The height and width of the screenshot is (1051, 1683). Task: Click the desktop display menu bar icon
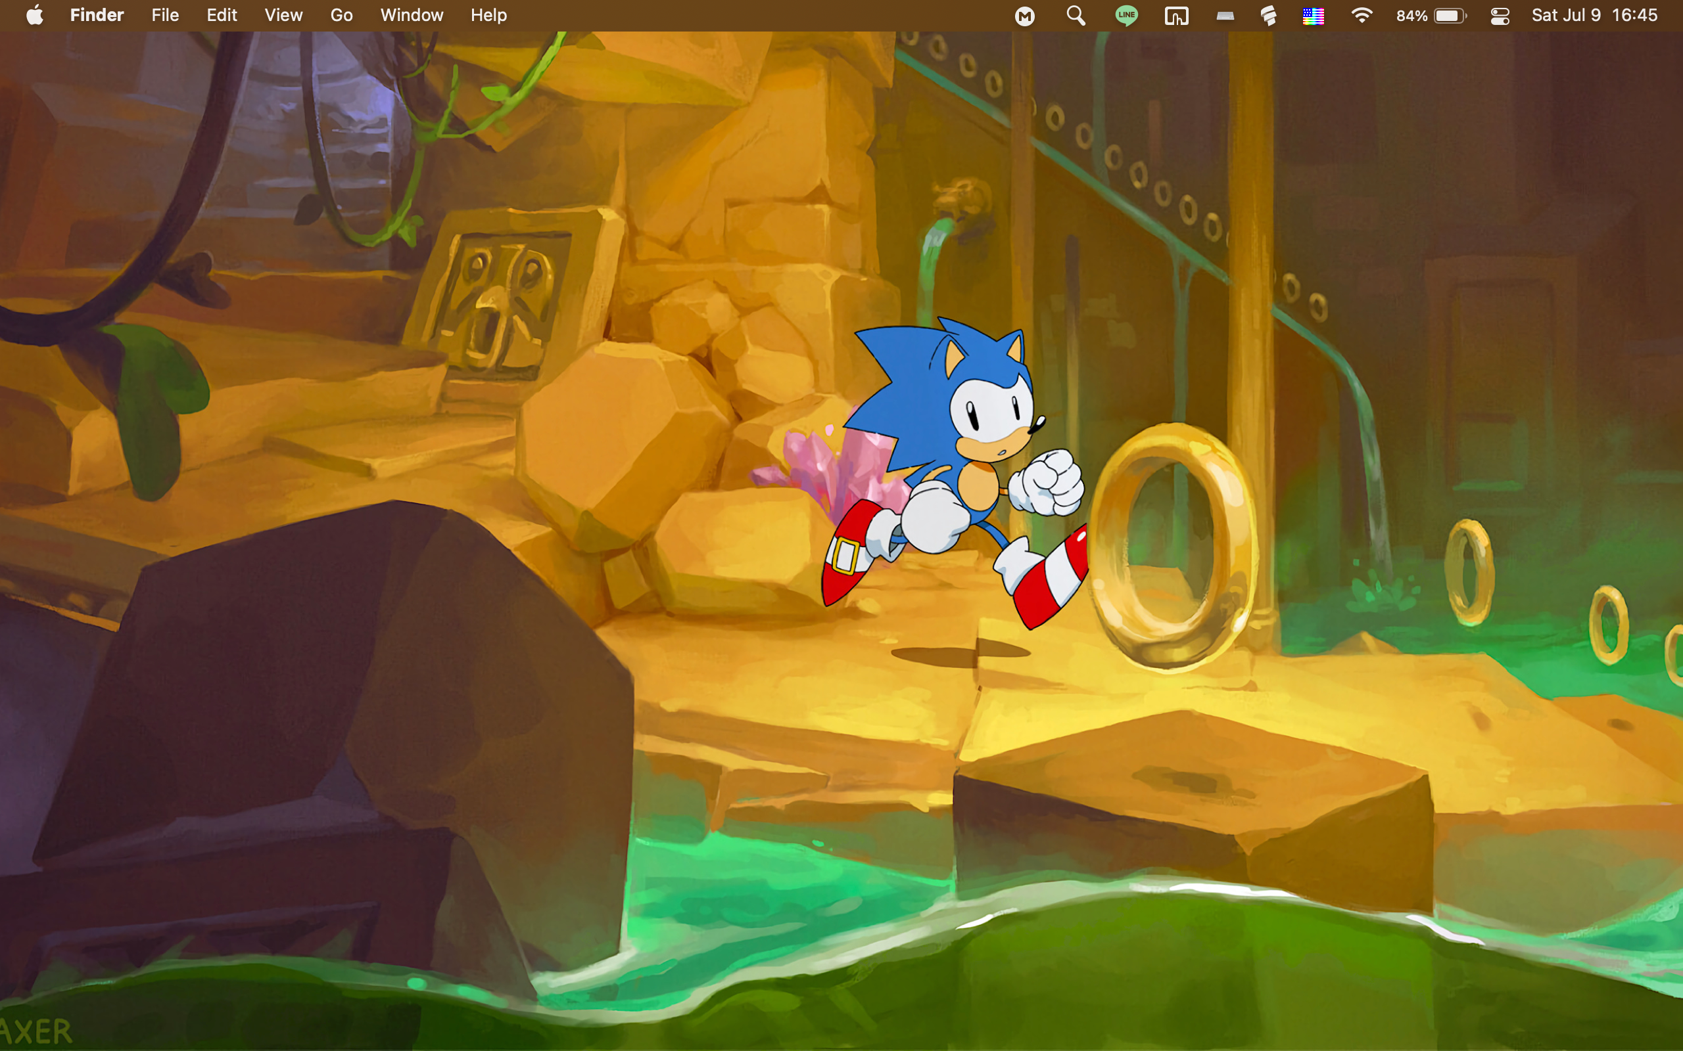coord(1176,15)
